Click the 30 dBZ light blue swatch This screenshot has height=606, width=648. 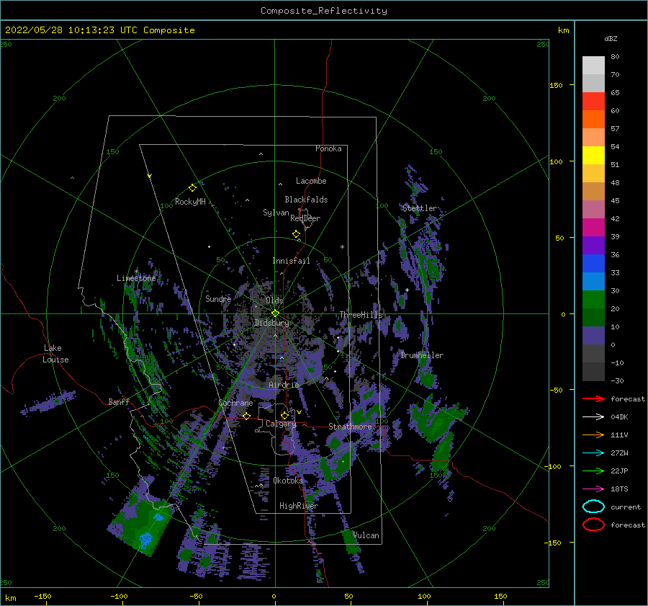click(593, 281)
